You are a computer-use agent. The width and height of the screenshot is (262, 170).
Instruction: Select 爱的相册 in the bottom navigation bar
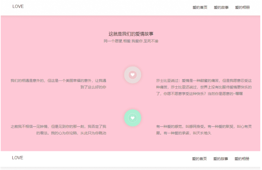[242, 159]
